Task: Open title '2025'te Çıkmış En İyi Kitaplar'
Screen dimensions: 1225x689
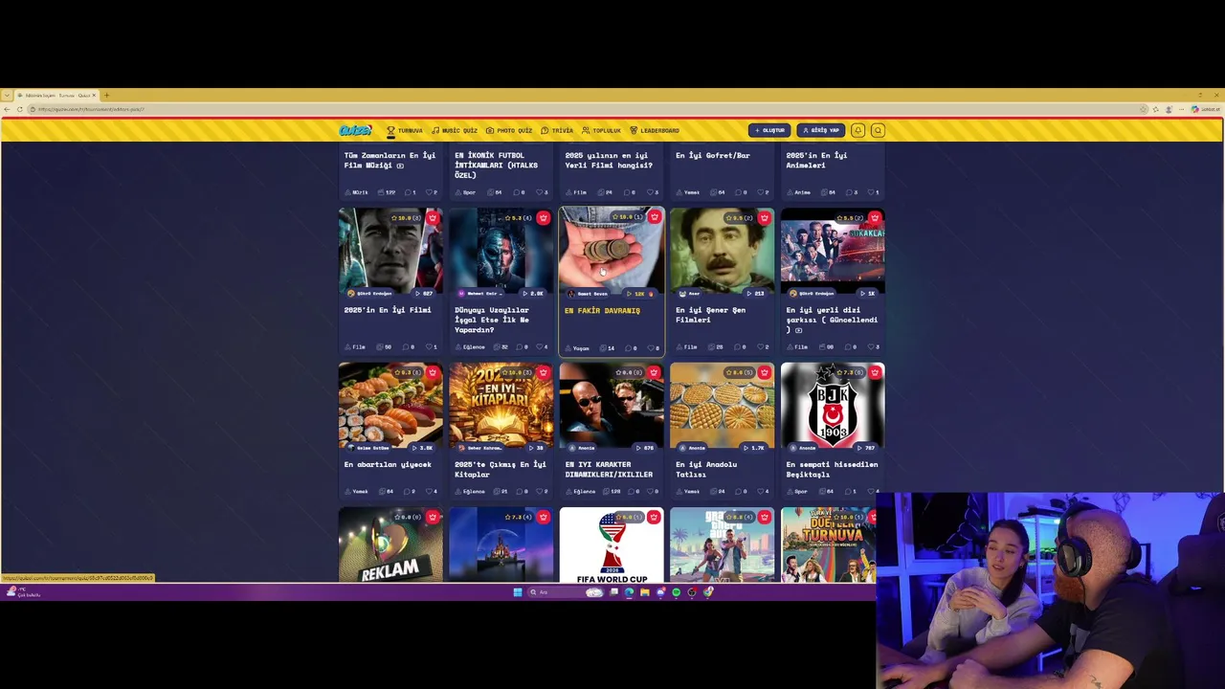Action: coord(500,469)
